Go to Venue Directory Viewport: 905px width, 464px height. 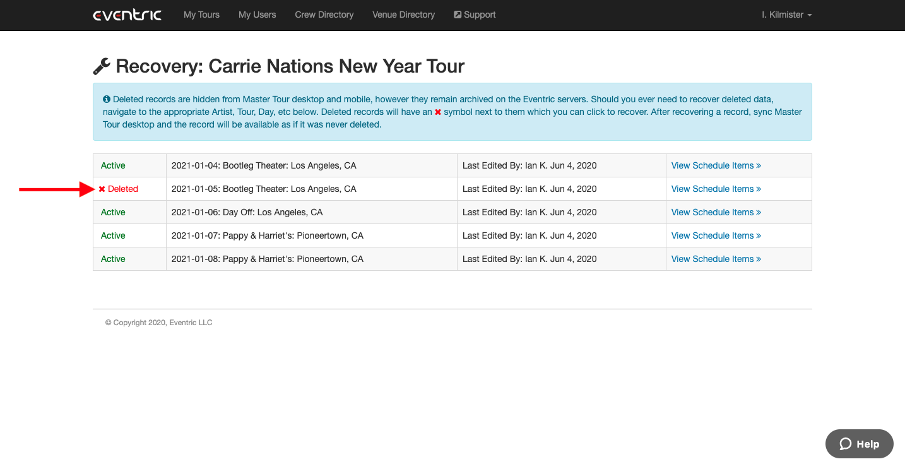403,15
